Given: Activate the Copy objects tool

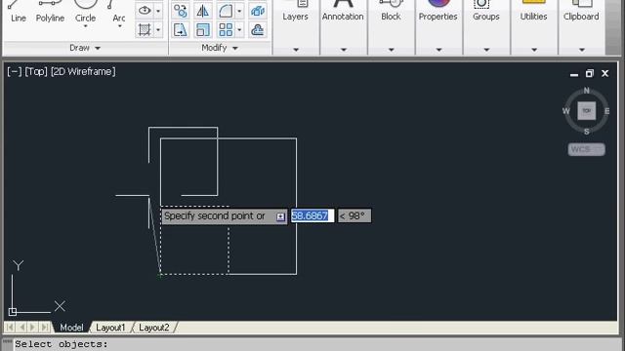Looking at the screenshot, I should tap(180, 11).
